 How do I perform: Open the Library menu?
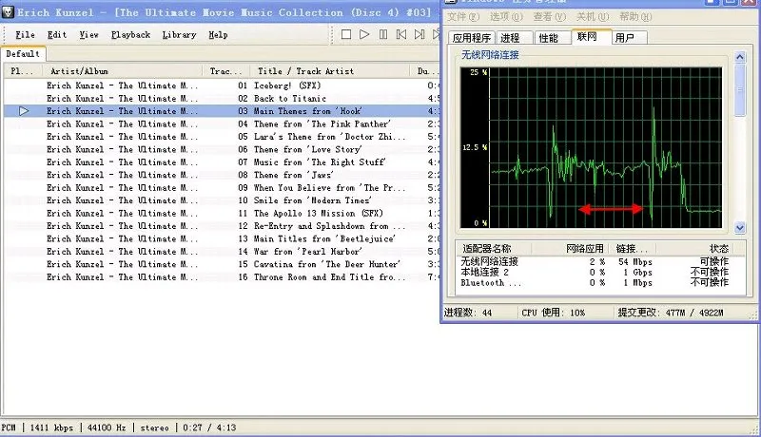coord(179,35)
